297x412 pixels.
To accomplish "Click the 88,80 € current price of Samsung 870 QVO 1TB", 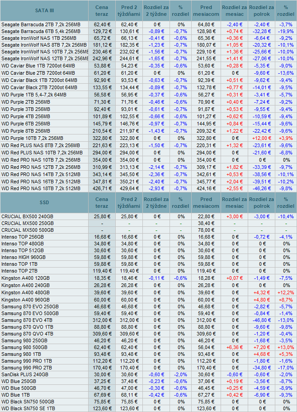I will click(102, 327).
